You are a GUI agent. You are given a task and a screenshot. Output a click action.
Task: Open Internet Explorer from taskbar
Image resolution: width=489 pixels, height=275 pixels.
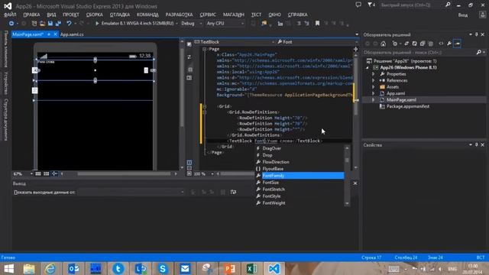(50, 269)
